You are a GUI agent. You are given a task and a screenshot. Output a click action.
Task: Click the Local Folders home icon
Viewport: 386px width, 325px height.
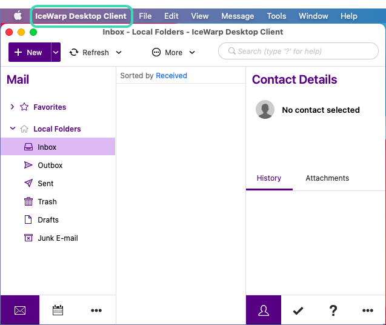24,129
